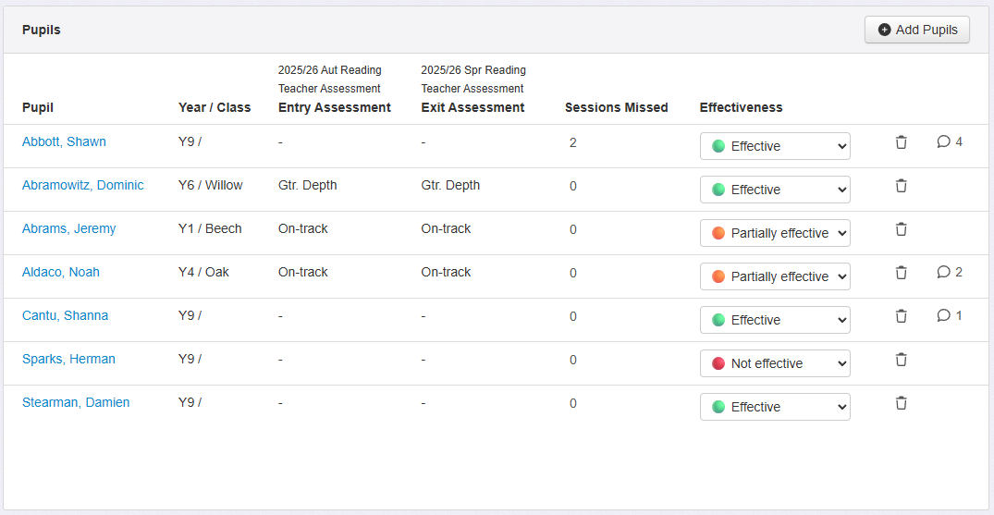Click Exit Assessment column header
The image size is (994, 515).
tap(472, 108)
